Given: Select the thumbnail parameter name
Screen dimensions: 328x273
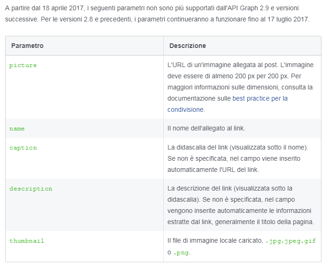Looking at the screenshot, I should (x=27, y=241).
